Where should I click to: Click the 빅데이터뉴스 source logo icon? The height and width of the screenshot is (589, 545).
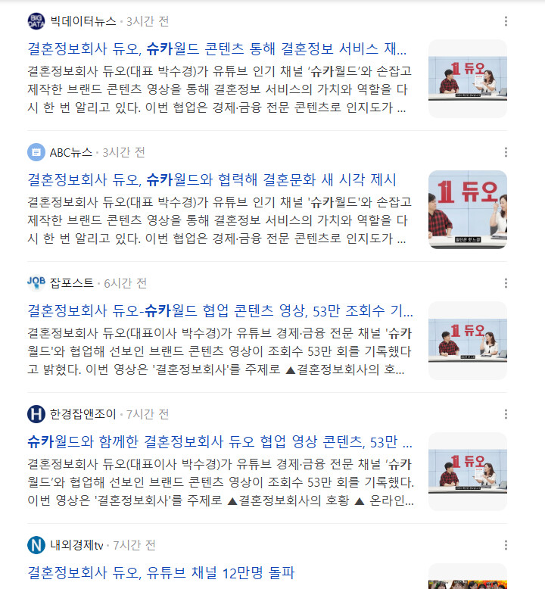point(36,21)
